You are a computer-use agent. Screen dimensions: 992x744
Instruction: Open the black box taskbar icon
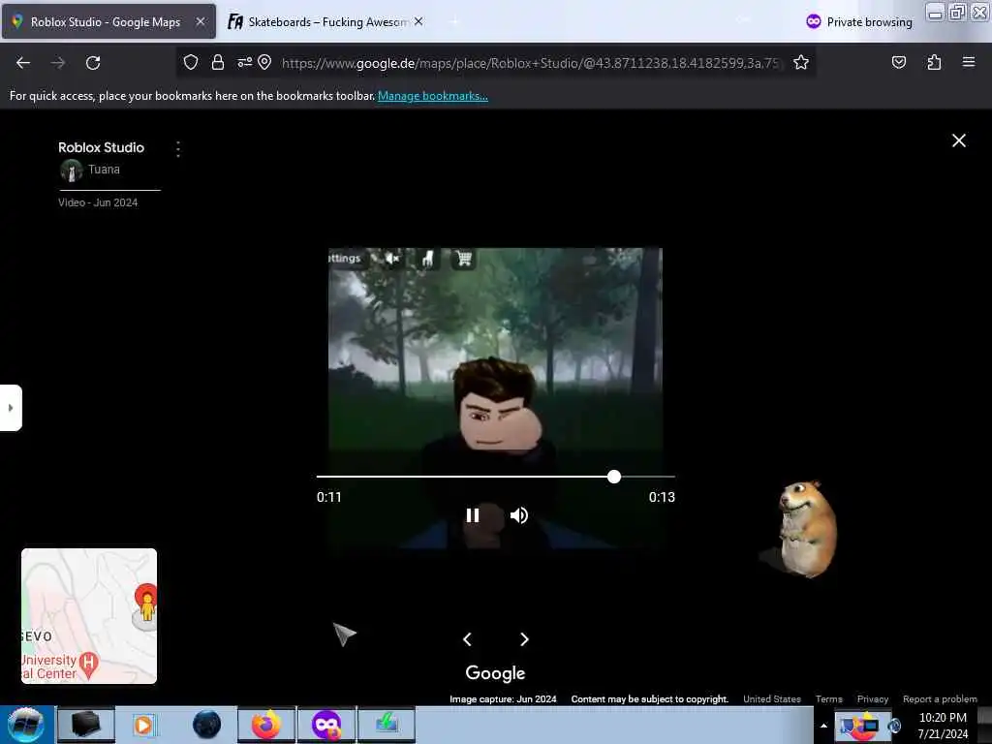point(85,725)
